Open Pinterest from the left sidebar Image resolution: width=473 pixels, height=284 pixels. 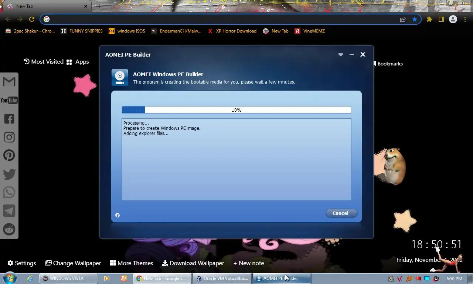coord(9,155)
